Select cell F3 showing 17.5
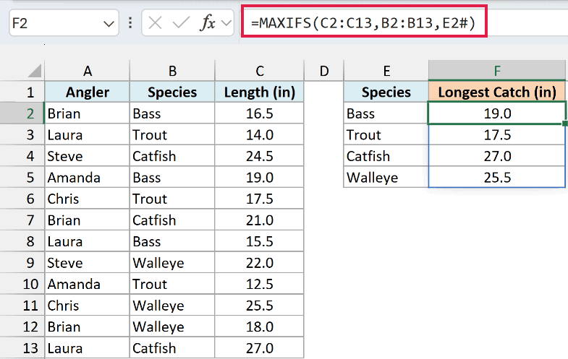 (x=497, y=134)
